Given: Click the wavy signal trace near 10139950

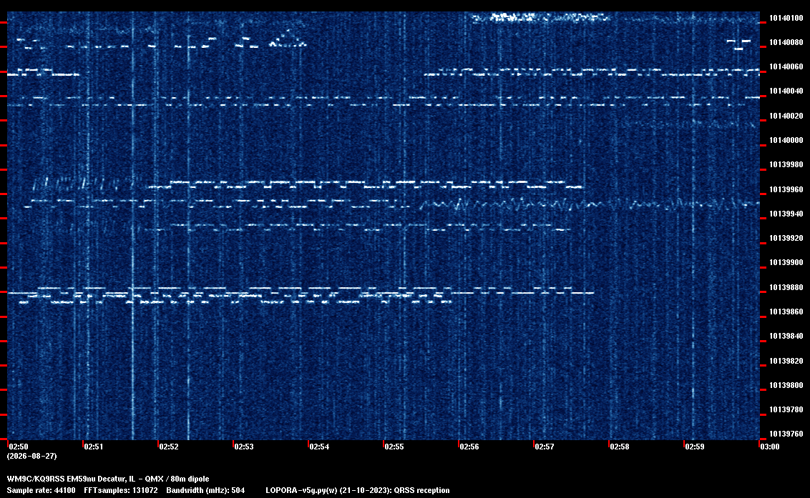Looking at the screenshot, I should [x=589, y=204].
